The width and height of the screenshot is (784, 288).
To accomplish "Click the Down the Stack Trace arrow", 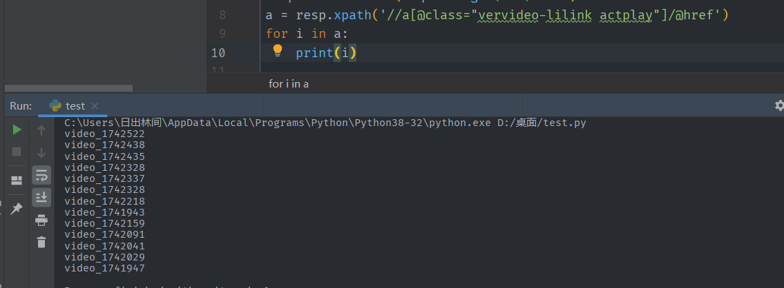I will click(41, 152).
